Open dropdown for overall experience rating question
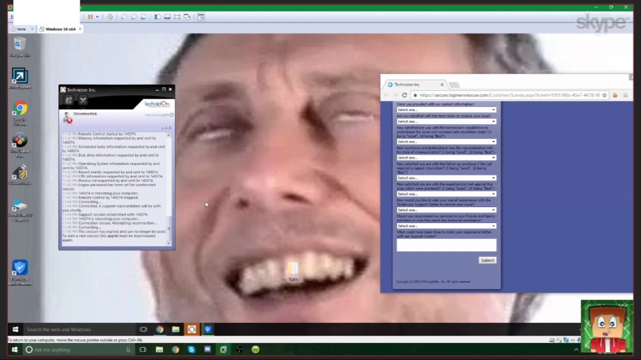 click(446, 210)
